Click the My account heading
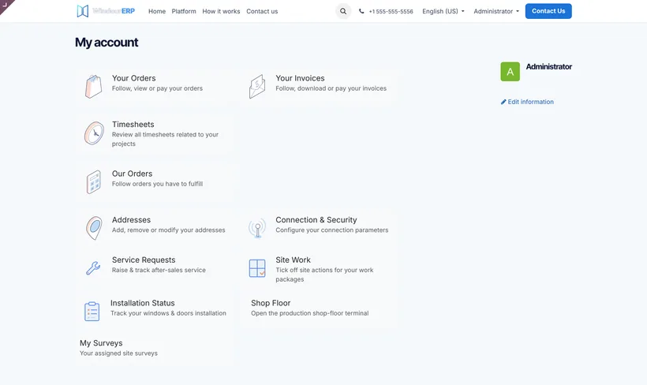Screen dimensions: 647x385 pyautogui.click(x=107, y=42)
